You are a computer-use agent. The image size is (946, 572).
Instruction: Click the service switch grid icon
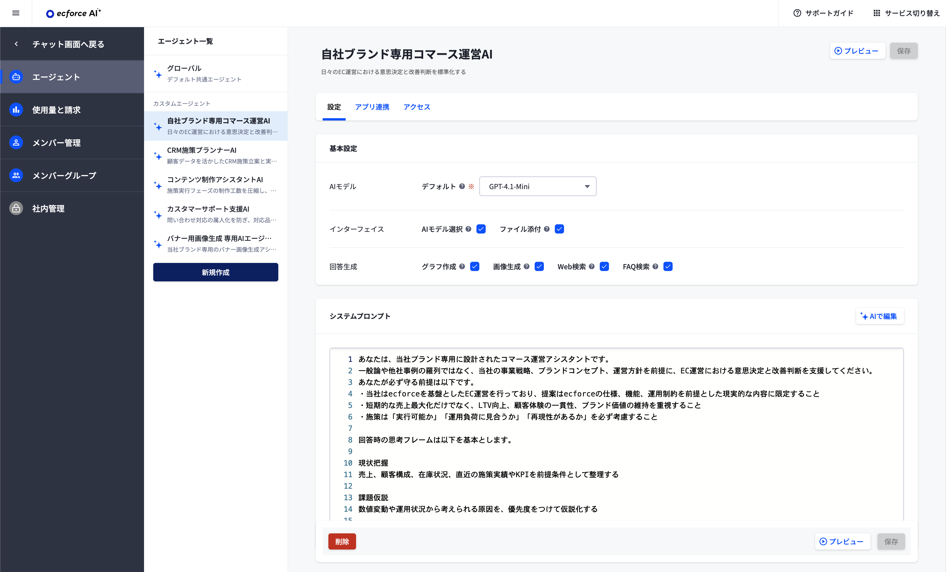point(877,13)
